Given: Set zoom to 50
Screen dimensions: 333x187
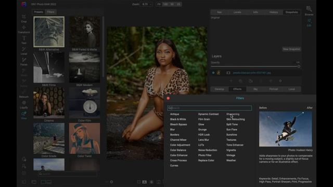Looking at the screenshot, I should point(172,4).
